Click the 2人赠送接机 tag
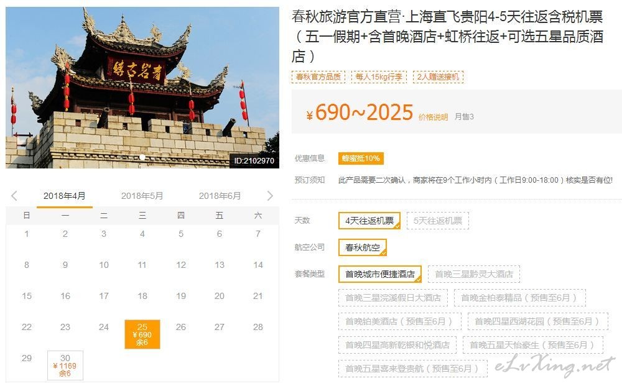The width and height of the screenshot is (622, 386). 438,77
